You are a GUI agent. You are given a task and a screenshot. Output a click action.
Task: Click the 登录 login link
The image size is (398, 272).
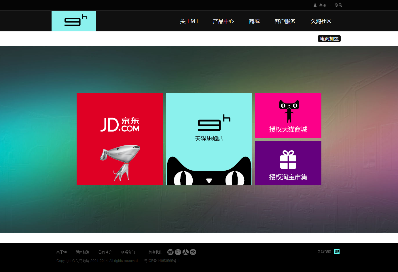coord(338,5)
